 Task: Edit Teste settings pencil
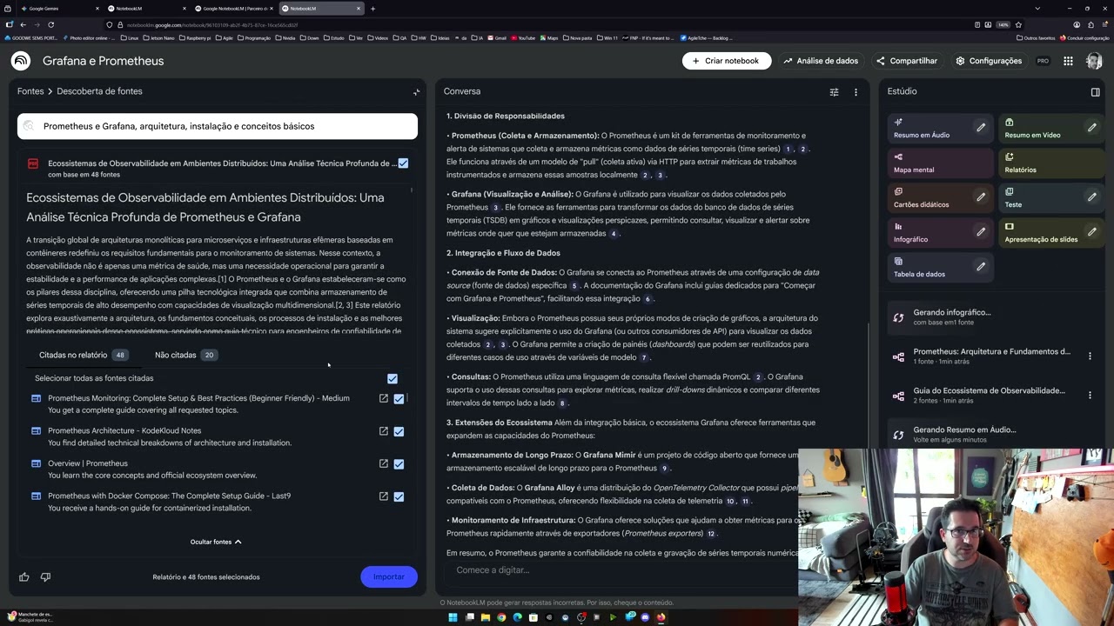[x=1091, y=197]
